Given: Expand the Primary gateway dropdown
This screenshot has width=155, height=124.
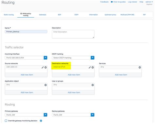Looking at the screenshot, I should pos(45,115).
